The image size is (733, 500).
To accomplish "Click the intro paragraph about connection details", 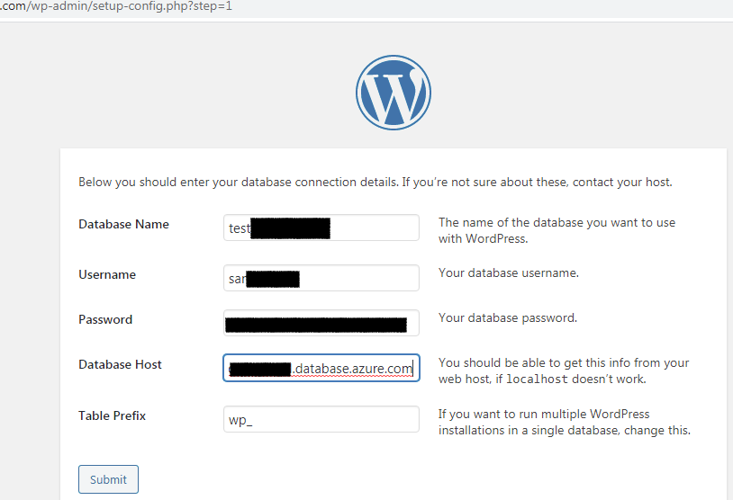I will coord(376,182).
